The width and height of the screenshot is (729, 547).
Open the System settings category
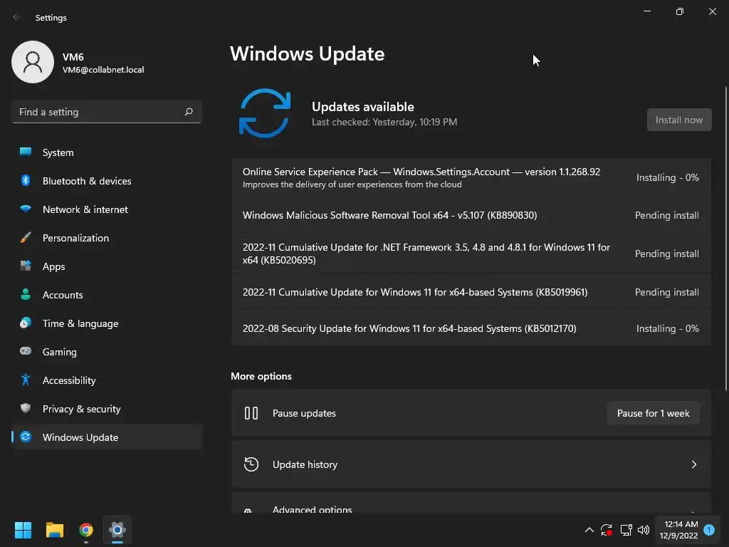click(107, 152)
